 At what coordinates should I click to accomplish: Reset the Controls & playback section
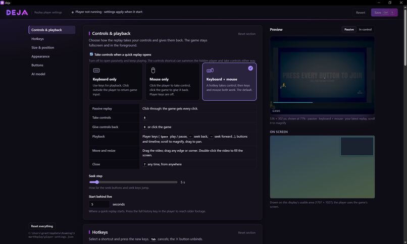coord(246,34)
